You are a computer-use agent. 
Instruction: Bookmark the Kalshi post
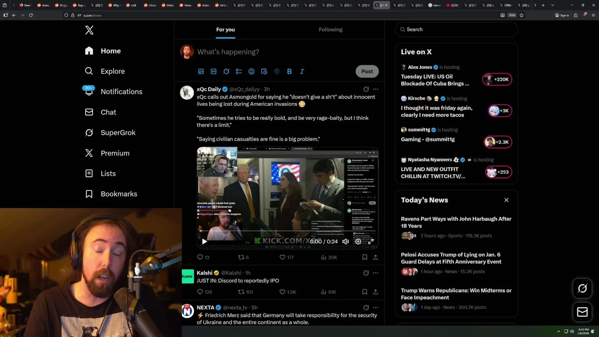(x=365, y=292)
